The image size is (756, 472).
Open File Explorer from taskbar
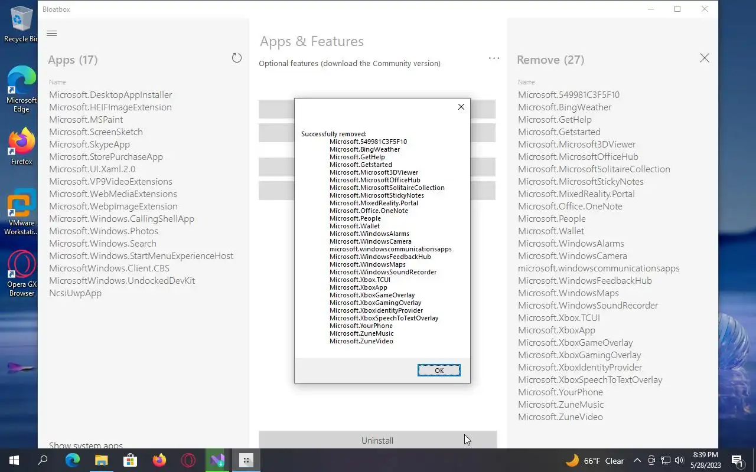pos(101,460)
